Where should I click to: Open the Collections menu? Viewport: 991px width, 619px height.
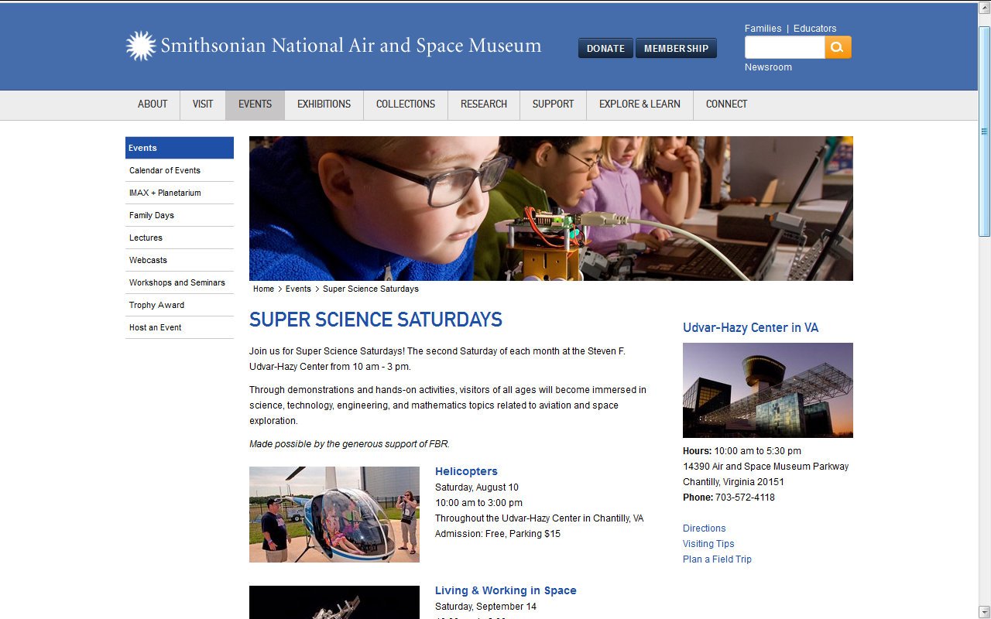coord(406,104)
